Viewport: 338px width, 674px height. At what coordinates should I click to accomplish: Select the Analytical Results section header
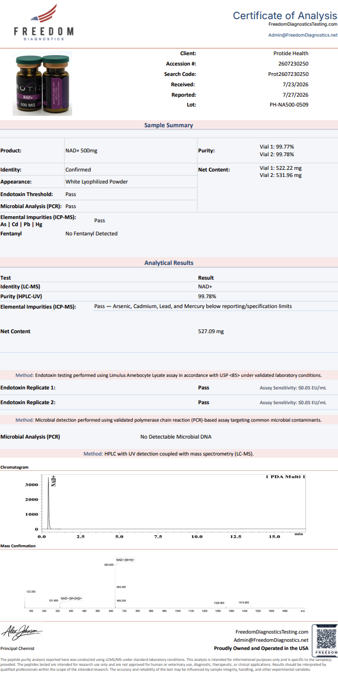click(168, 263)
